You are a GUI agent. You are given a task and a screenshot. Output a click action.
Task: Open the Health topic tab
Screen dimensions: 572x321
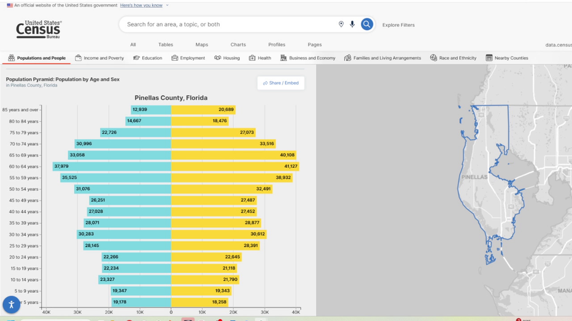[260, 58]
